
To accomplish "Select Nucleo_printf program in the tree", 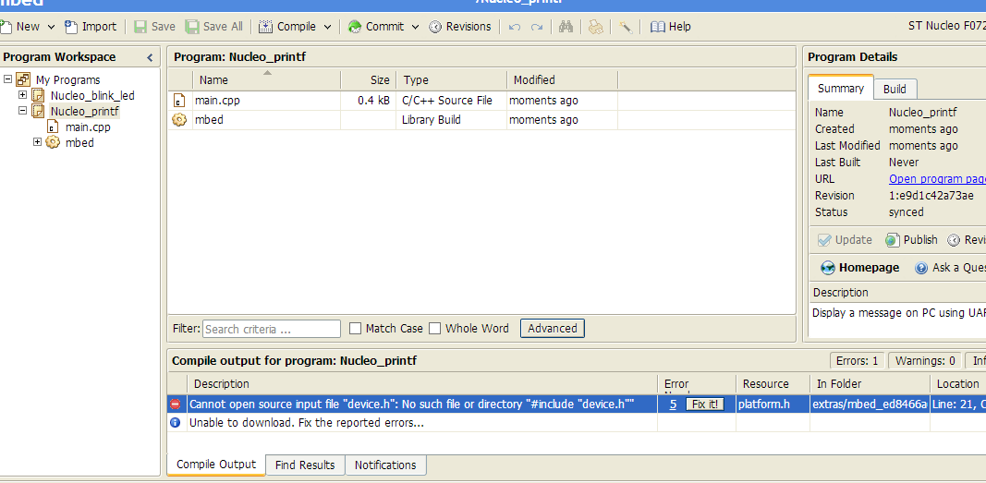I will click(84, 112).
